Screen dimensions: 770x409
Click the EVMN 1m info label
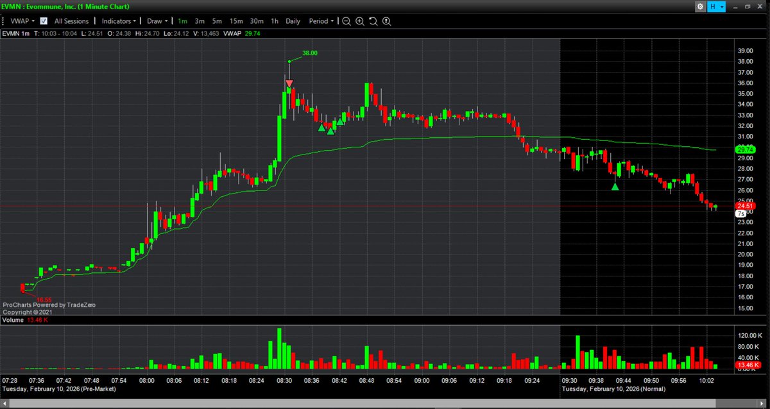[x=15, y=33]
